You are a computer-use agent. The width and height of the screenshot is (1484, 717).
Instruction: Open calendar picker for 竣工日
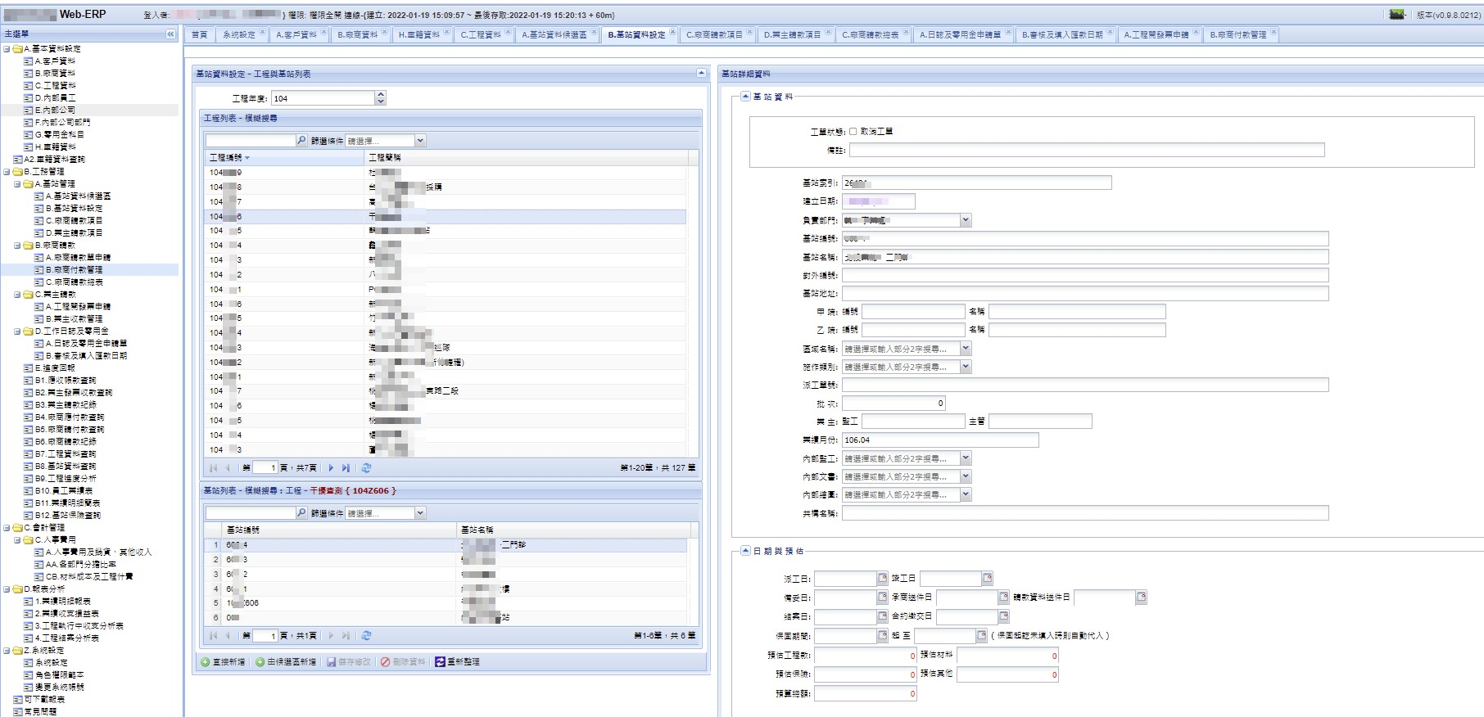click(x=987, y=578)
